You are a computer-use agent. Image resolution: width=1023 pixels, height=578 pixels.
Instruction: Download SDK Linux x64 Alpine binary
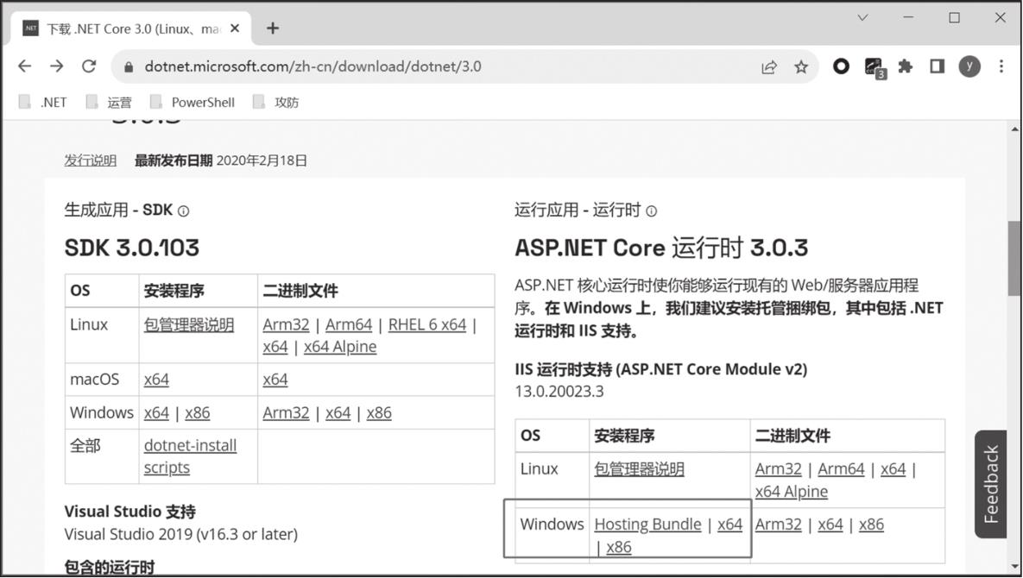[x=340, y=347]
